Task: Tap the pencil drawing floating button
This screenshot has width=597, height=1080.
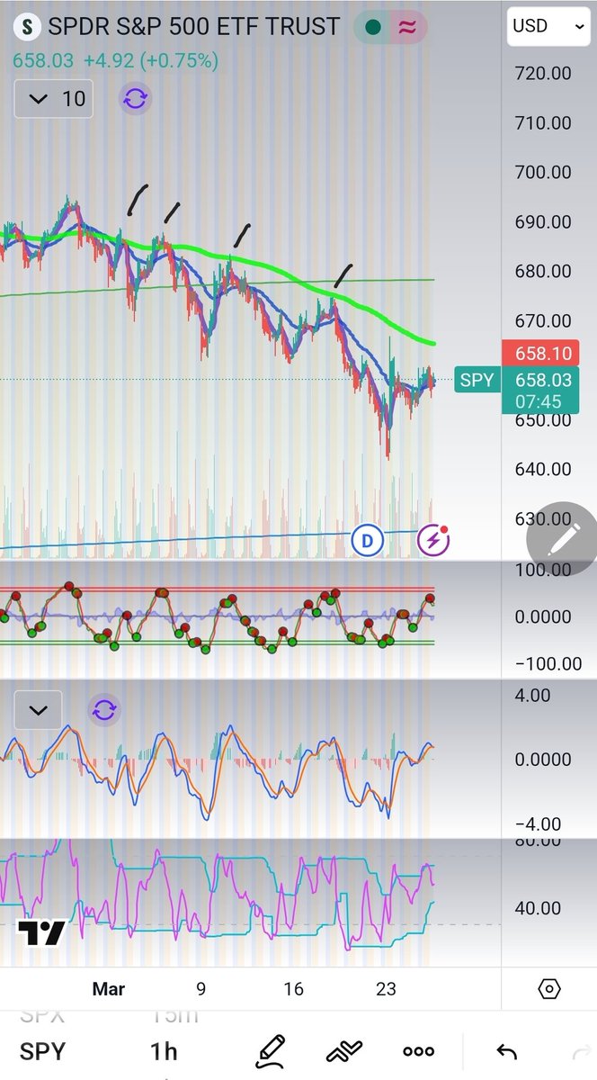Action: click(561, 539)
